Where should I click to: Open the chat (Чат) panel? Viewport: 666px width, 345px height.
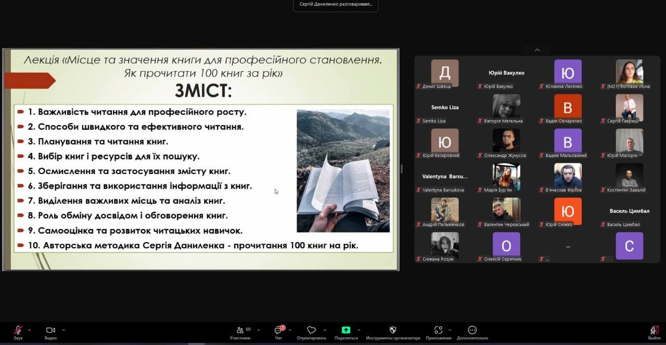278,330
